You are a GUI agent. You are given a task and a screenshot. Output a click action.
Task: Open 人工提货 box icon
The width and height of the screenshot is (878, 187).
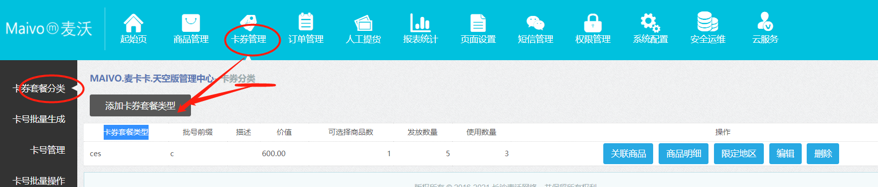pyautogui.click(x=363, y=23)
